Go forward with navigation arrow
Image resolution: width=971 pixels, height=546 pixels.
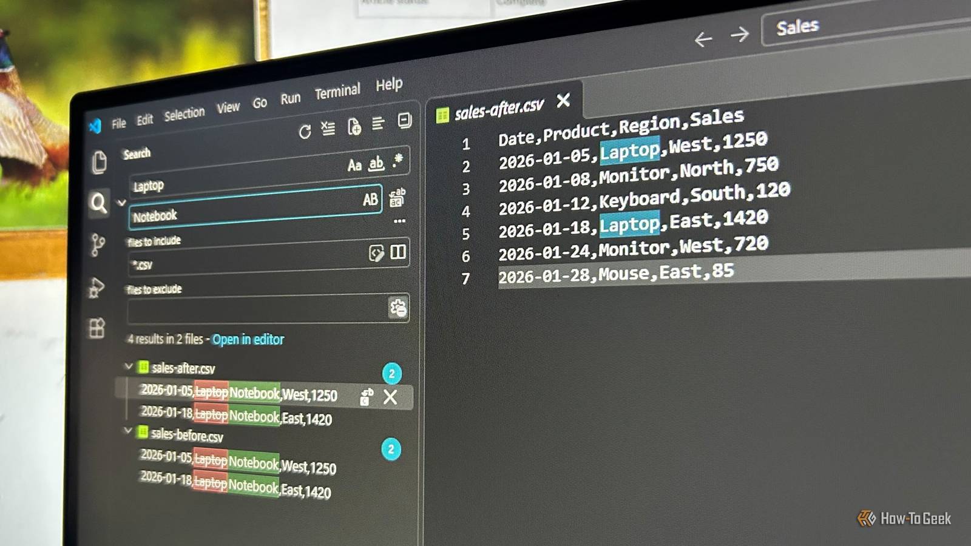tap(739, 35)
